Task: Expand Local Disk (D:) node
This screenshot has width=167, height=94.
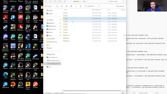Action: pyautogui.click(x=46, y=64)
